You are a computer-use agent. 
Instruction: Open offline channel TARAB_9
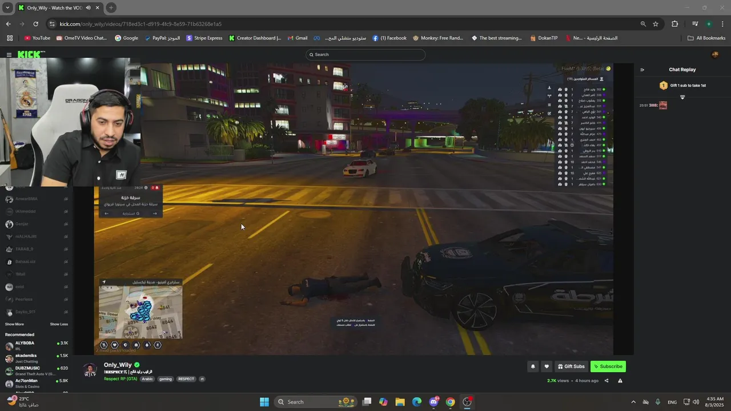37,249
